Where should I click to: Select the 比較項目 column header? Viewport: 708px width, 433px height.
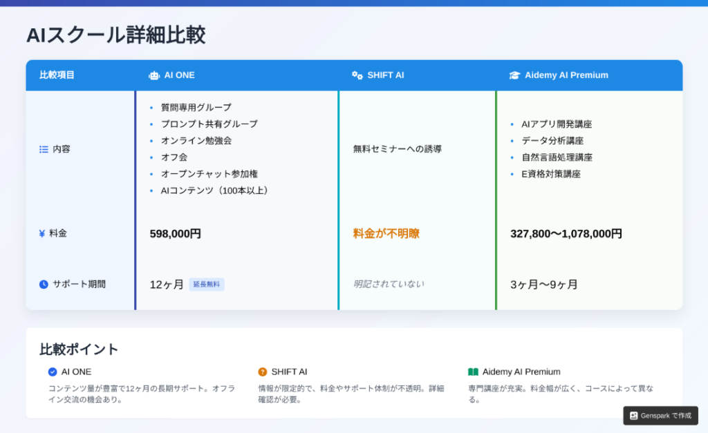pyautogui.click(x=57, y=75)
